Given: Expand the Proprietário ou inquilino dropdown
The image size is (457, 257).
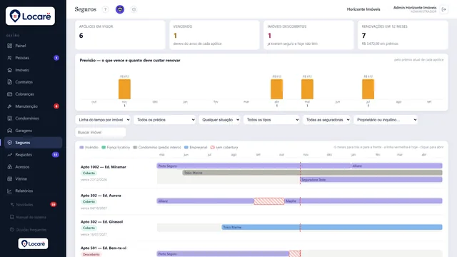Looking at the screenshot, I should [386, 120].
